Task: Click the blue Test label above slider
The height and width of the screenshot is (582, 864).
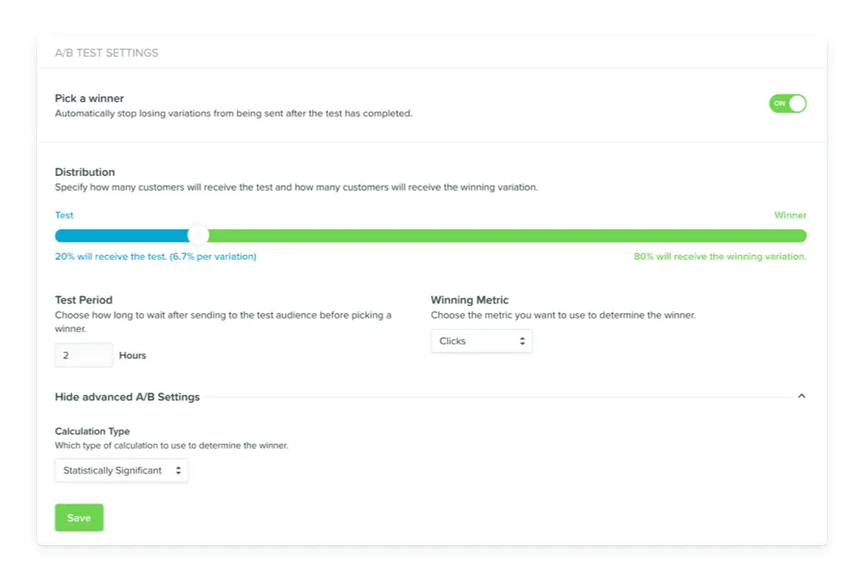Action: click(x=64, y=215)
